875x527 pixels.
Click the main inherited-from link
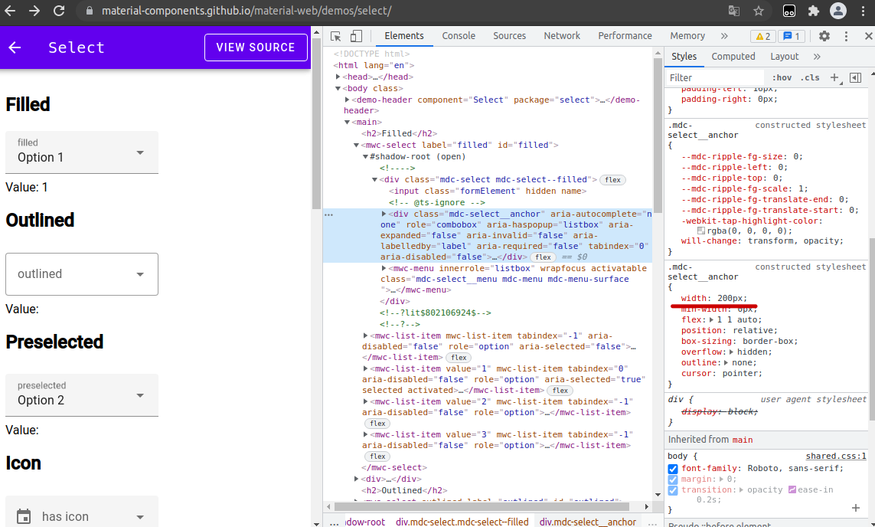pyautogui.click(x=743, y=440)
